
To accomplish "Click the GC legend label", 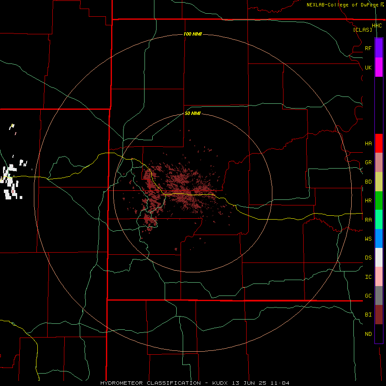I will (x=368, y=296).
